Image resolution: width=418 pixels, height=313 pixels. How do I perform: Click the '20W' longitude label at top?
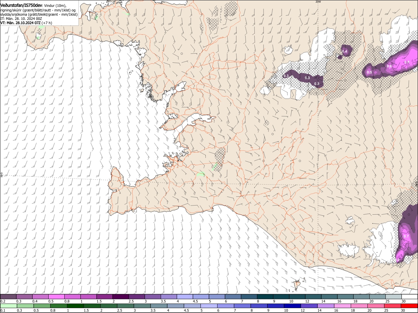click(318, 2)
